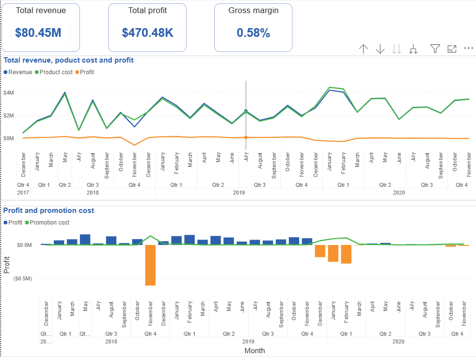Viewport: 476px width, 357px height.
Task: Open the visual's filter icon
Action: pyautogui.click(x=435, y=49)
